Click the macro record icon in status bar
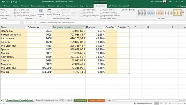Viewport: 186px width, 105px height. [x=4, y=104]
